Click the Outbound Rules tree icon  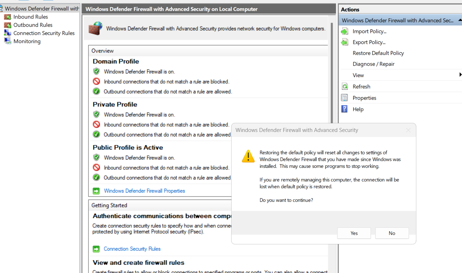coord(8,25)
